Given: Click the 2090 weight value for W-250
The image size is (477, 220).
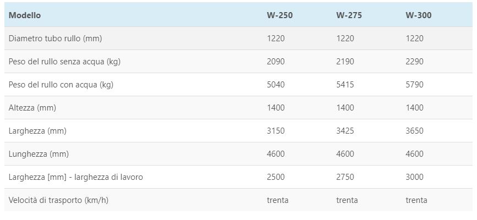Looking at the screenshot, I should [275, 62].
